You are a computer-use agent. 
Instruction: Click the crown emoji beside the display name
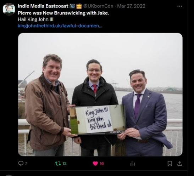point(79,6)
